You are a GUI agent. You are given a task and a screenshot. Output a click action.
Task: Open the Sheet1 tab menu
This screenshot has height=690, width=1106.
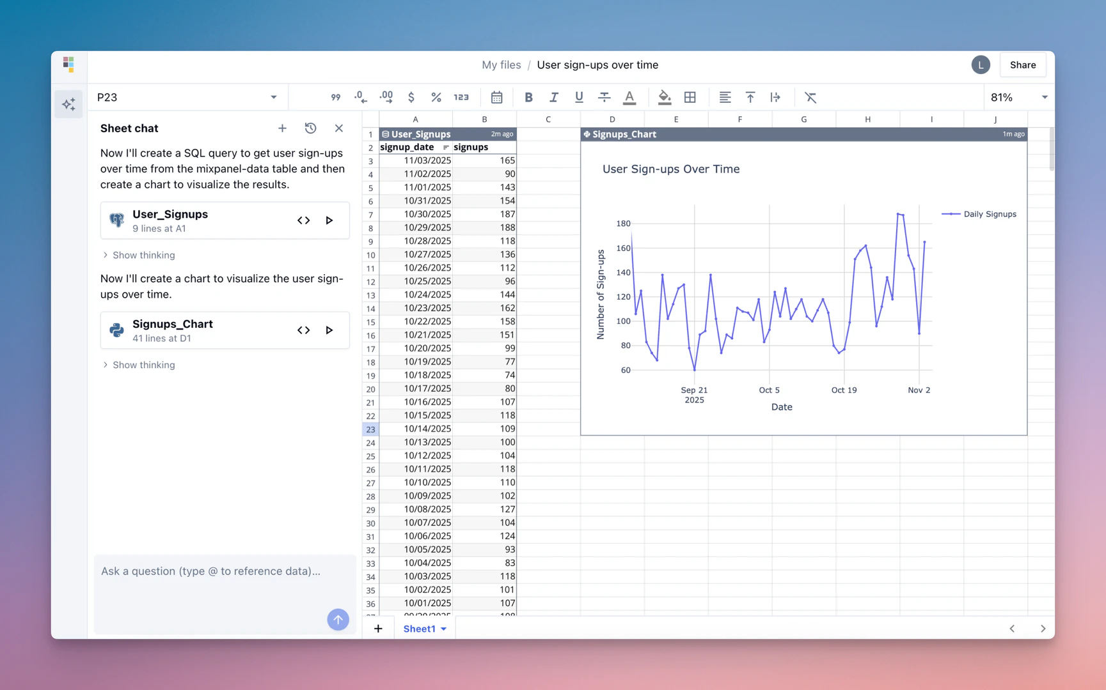(442, 628)
